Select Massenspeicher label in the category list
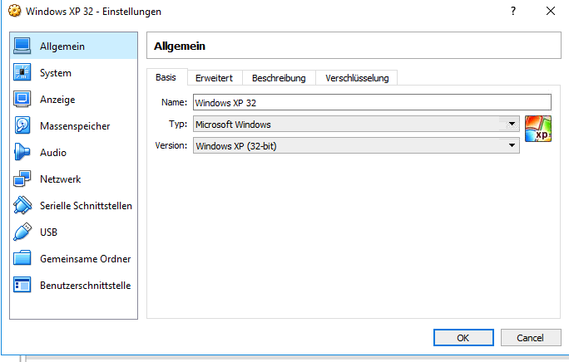This screenshot has height=362, width=569. [x=75, y=126]
